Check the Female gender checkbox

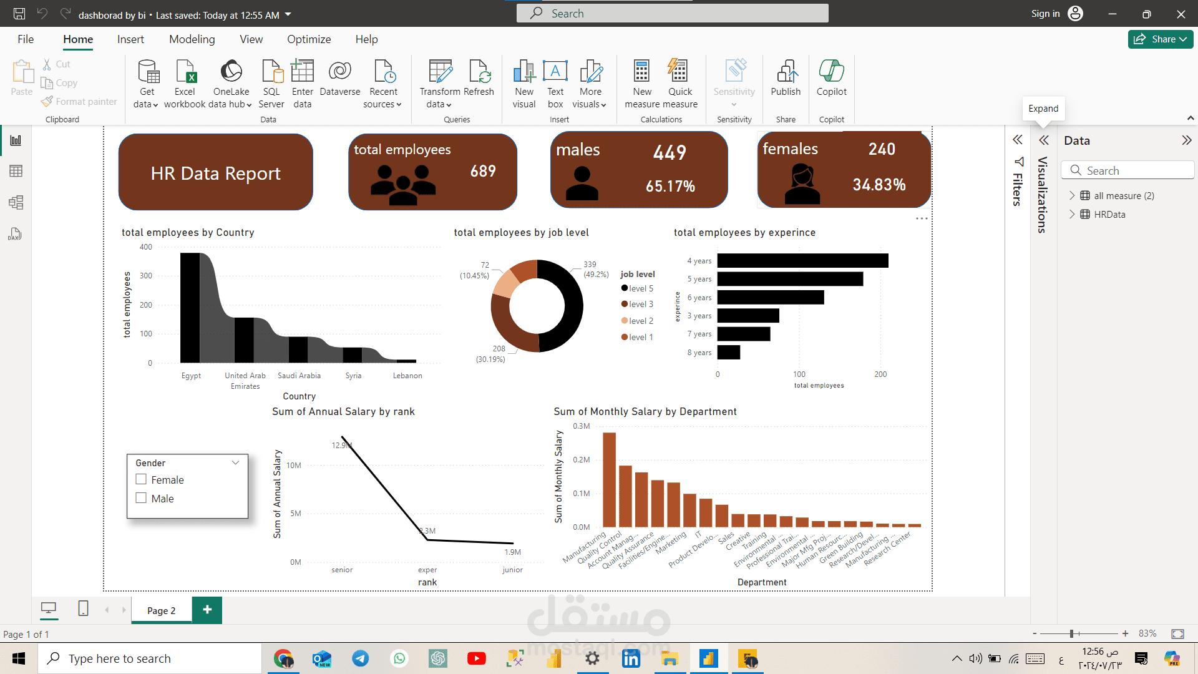141,479
